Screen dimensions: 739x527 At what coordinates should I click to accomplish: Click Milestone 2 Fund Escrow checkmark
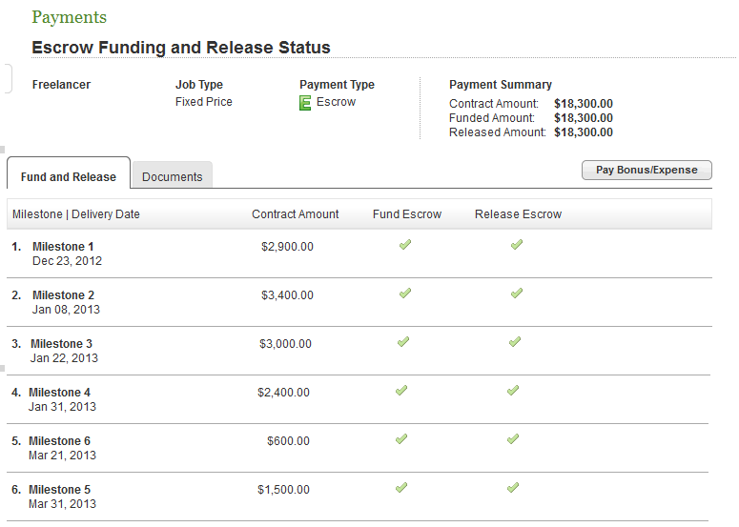point(405,294)
